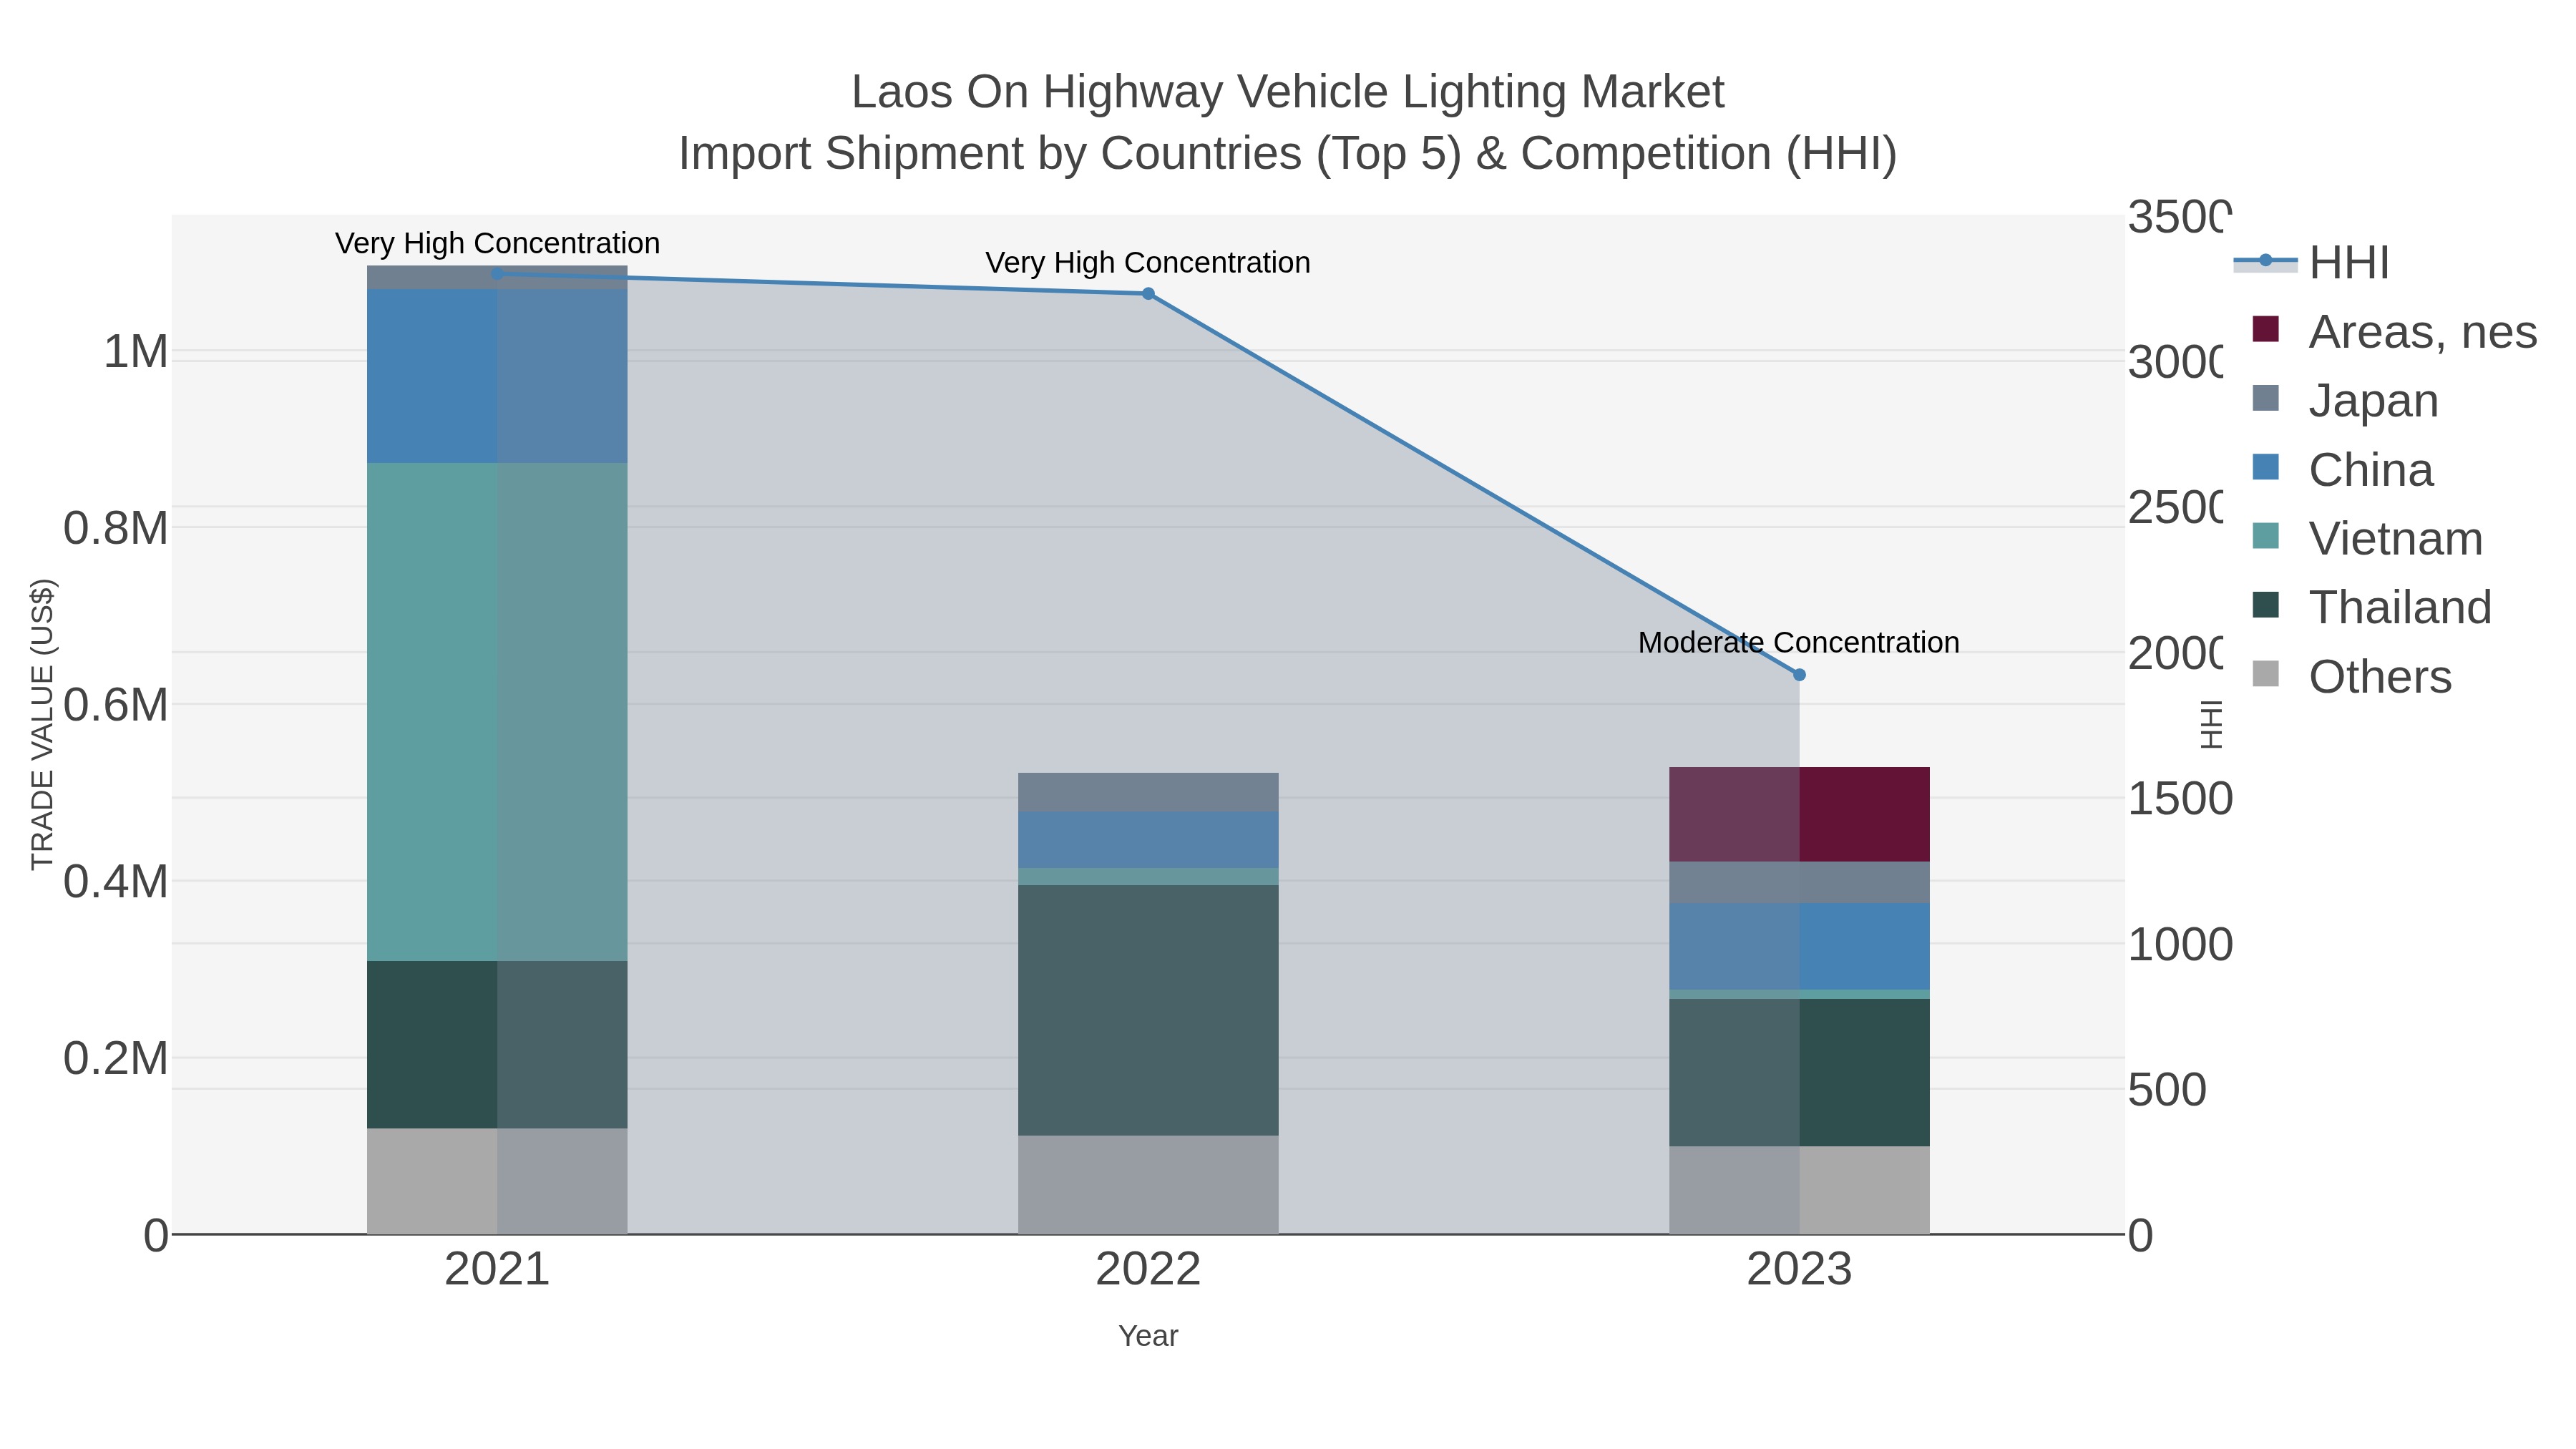Click the chart title Laos On Highway Vehicle Lighting Market
This screenshot has width=2576, height=1449.
click(1288, 92)
